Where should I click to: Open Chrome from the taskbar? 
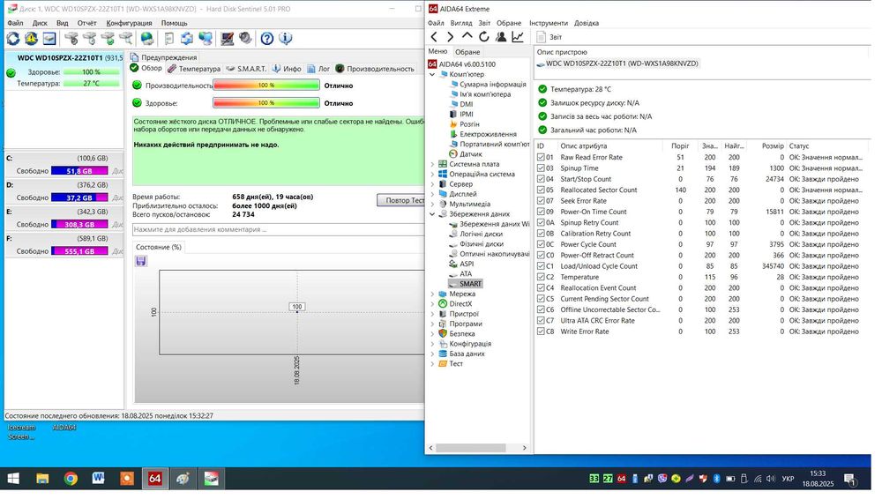71,478
